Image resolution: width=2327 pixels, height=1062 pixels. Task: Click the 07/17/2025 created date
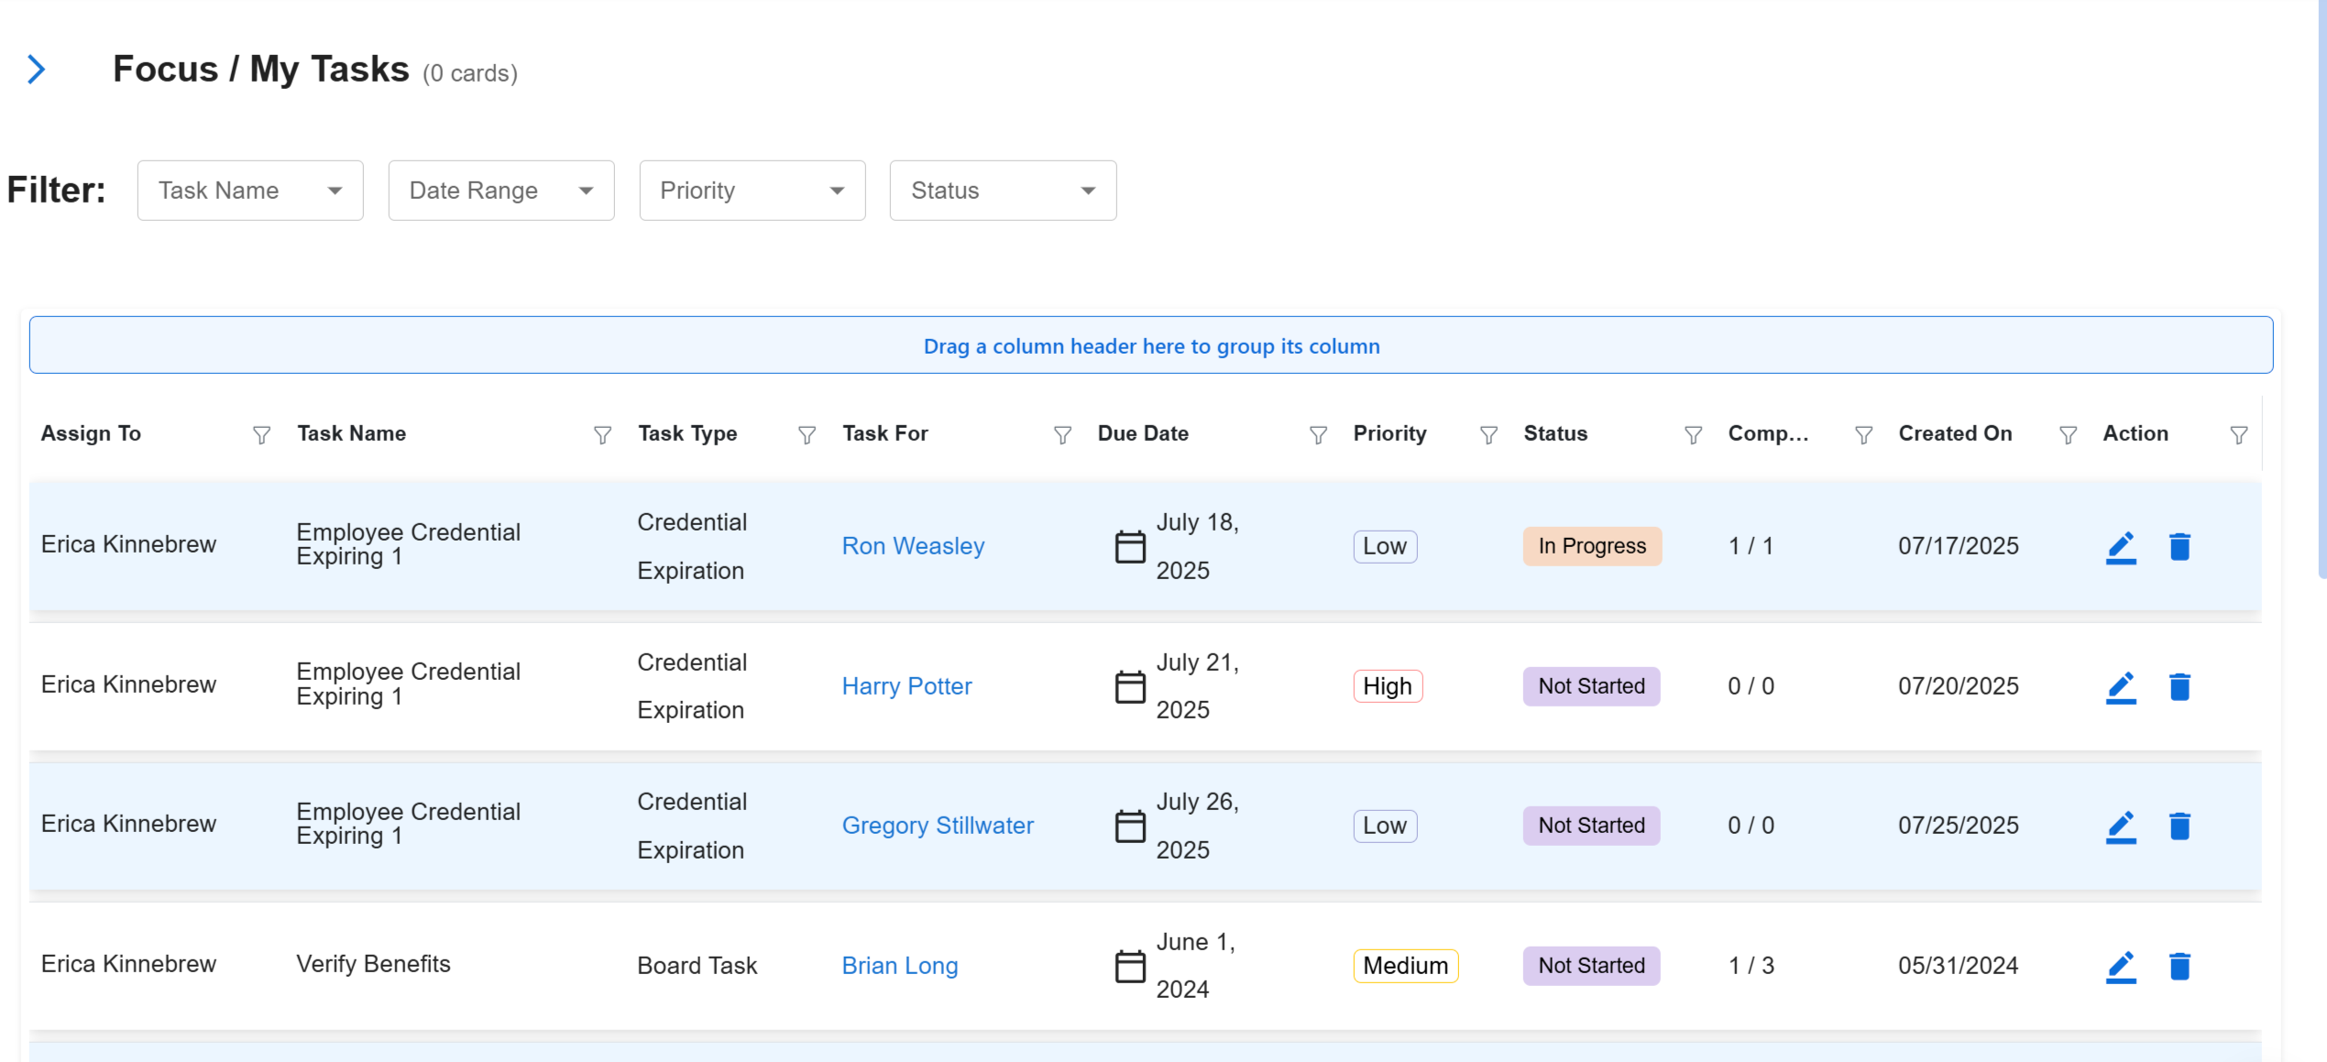1958,546
